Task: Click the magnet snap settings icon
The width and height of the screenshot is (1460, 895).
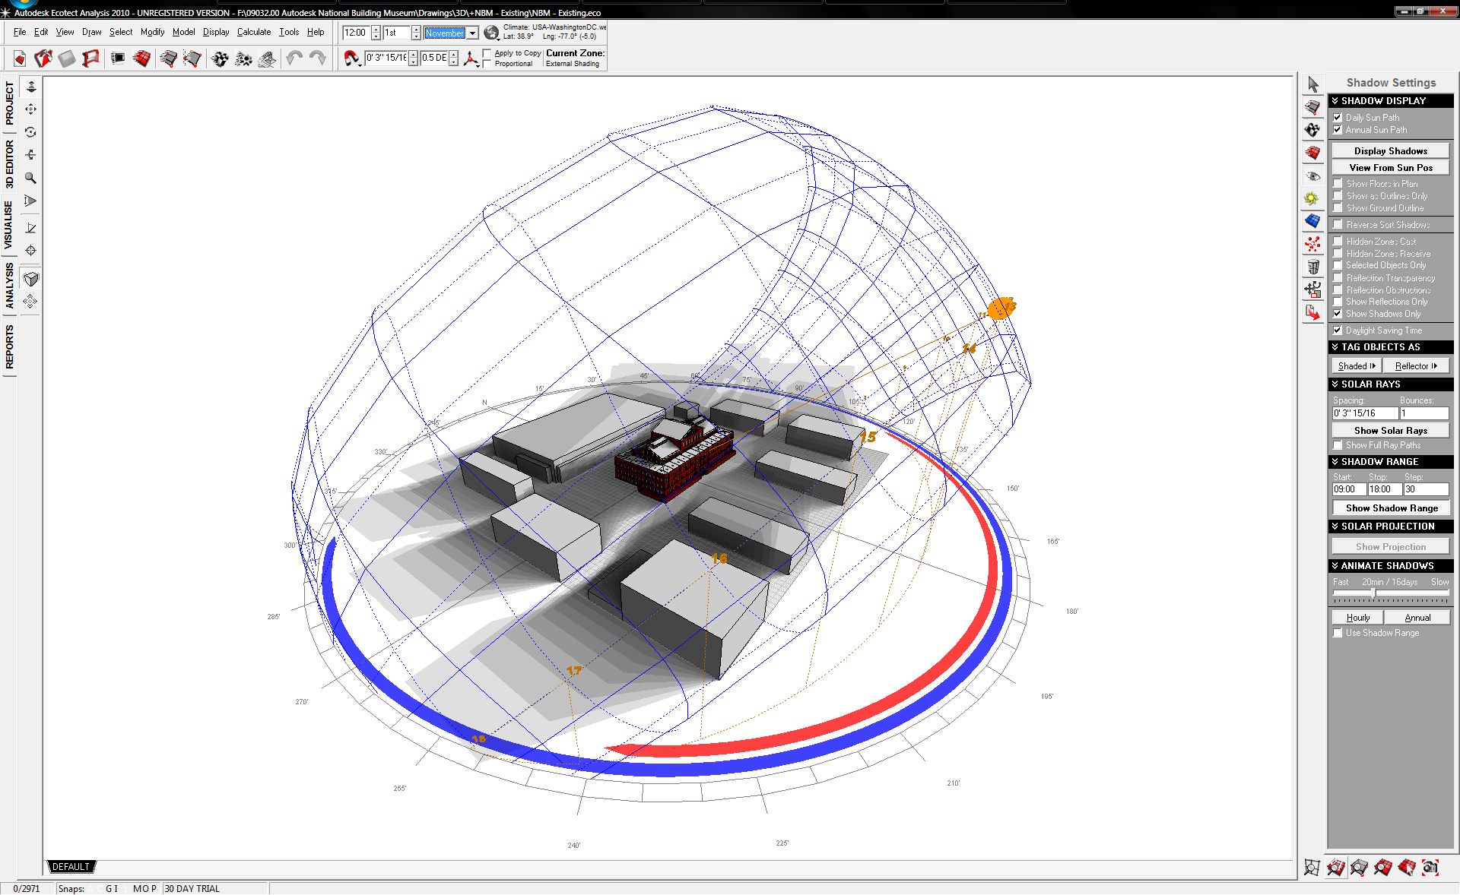Action: [351, 58]
